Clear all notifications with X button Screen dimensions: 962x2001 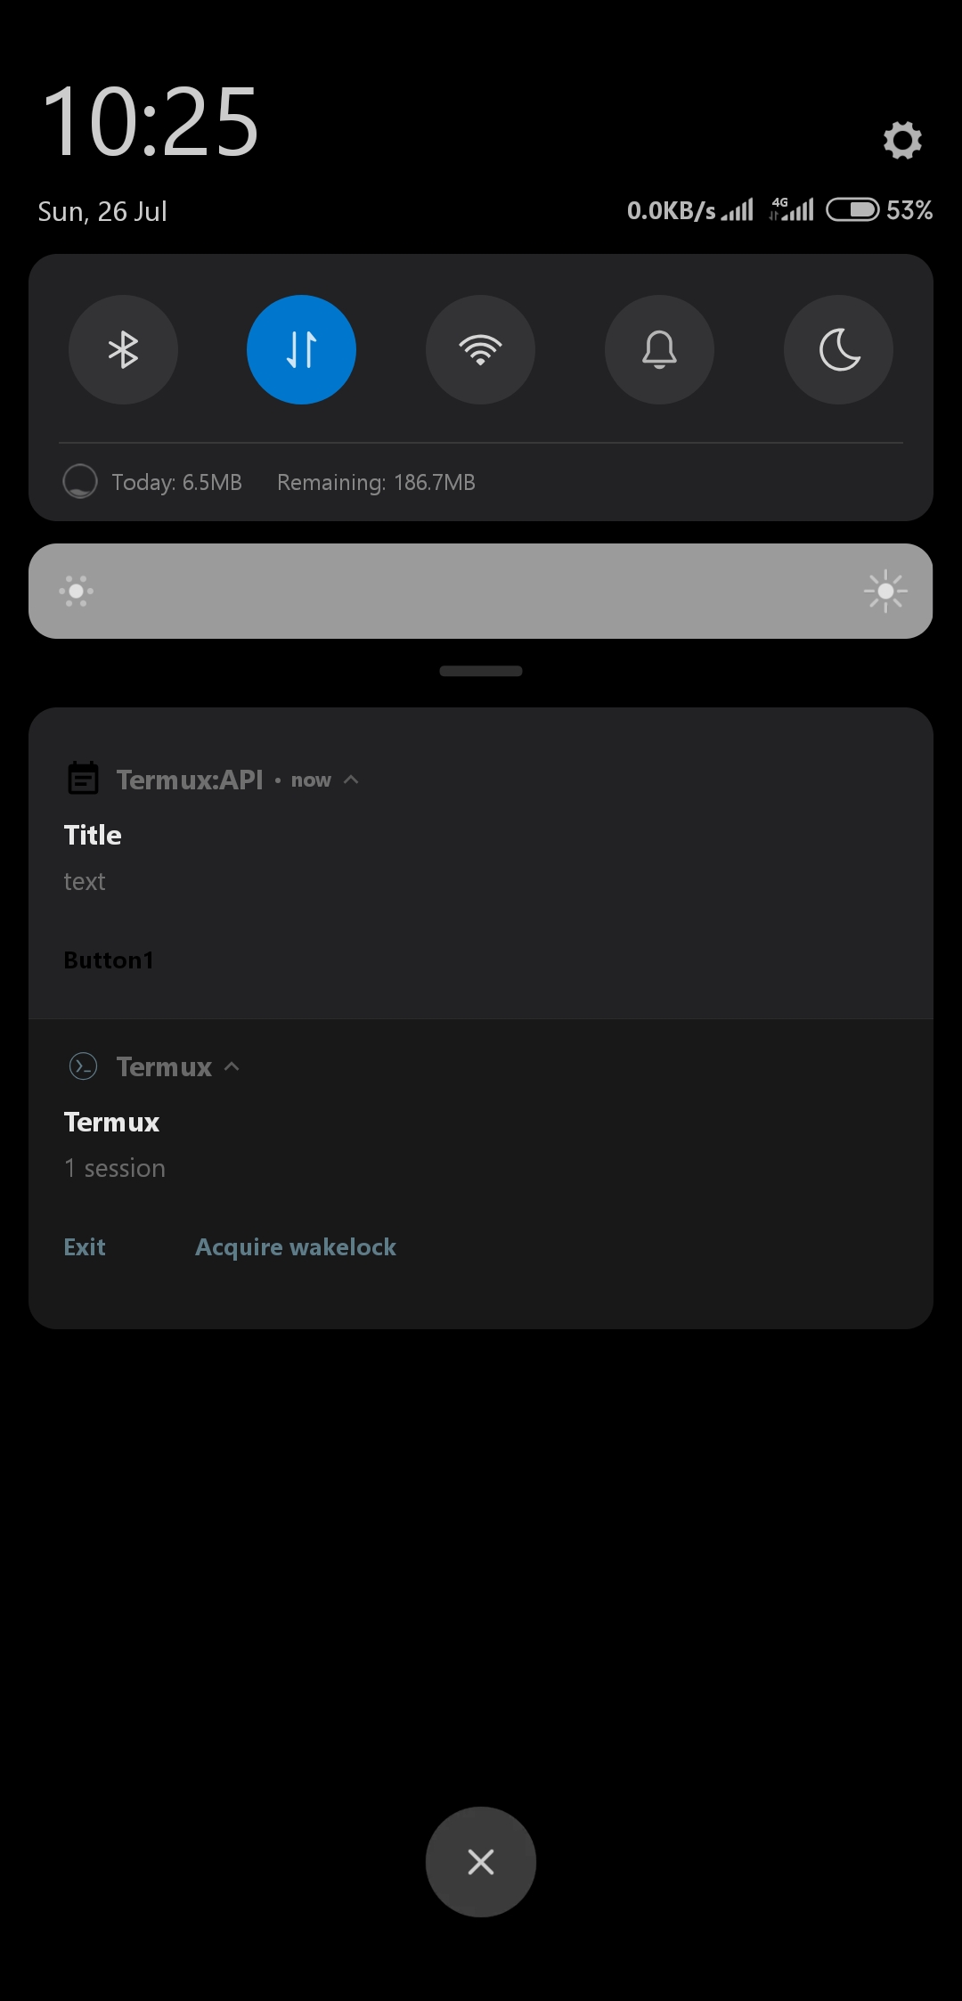pos(481,1862)
